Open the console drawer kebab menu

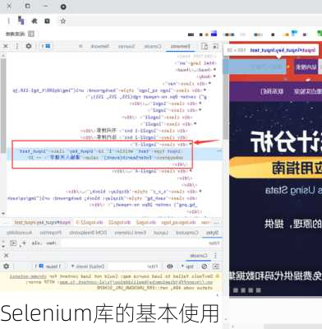pyautogui.click(x=215, y=256)
